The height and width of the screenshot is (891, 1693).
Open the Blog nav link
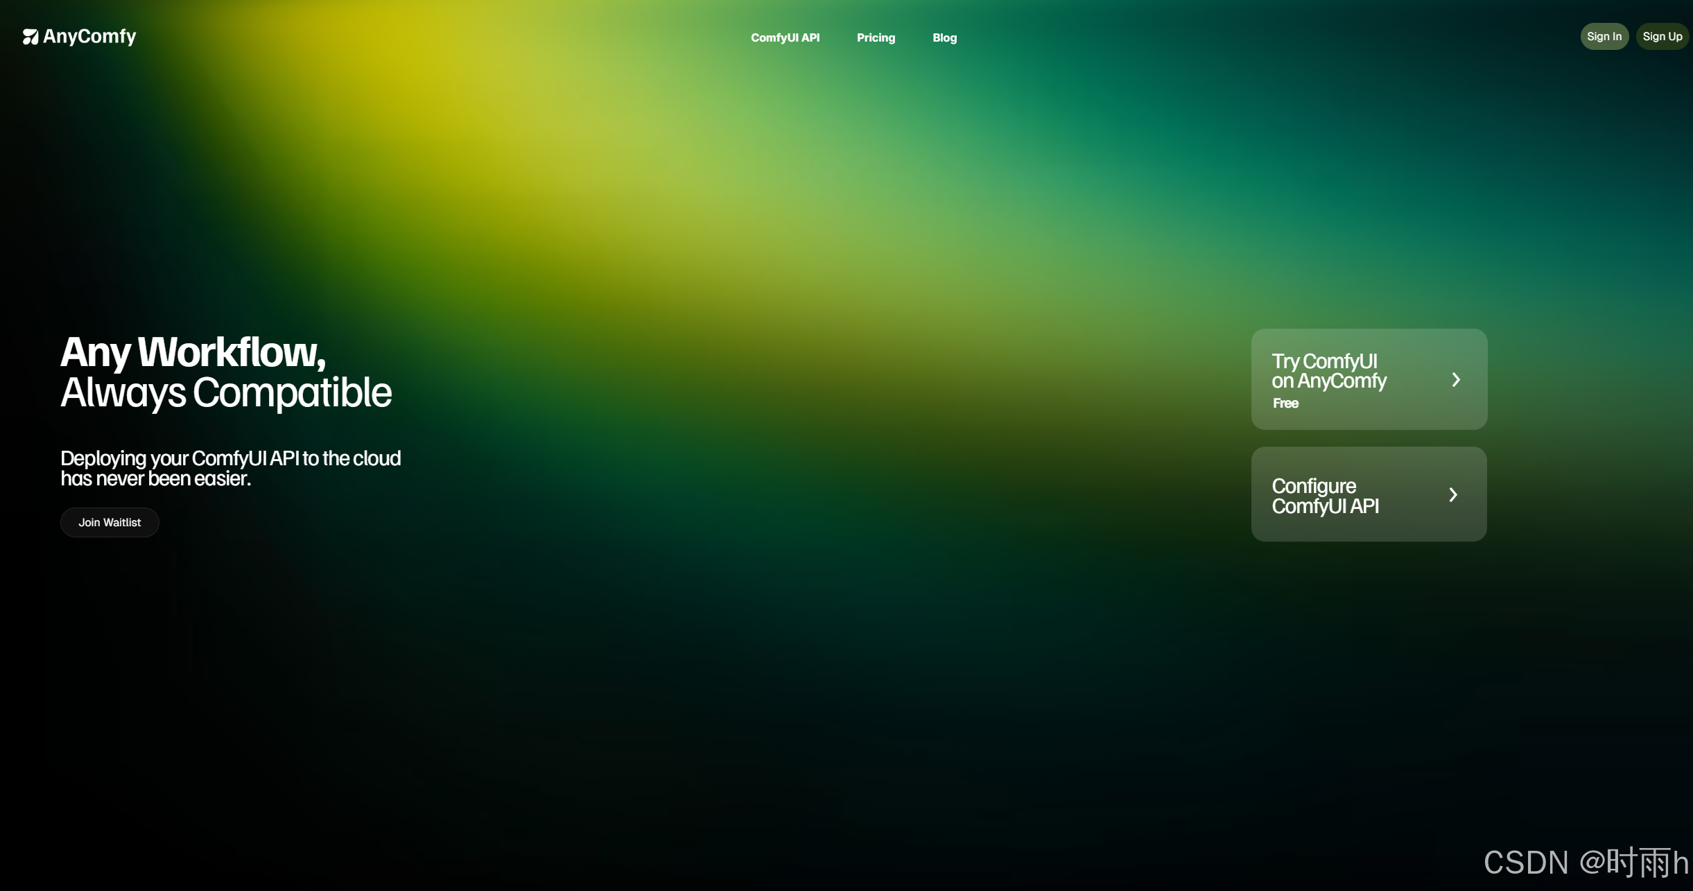click(944, 37)
